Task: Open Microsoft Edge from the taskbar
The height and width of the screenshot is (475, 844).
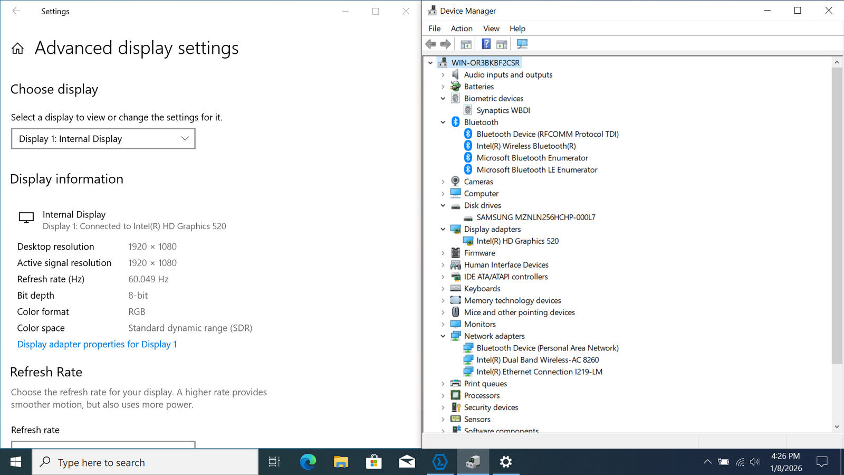Action: click(308, 462)
